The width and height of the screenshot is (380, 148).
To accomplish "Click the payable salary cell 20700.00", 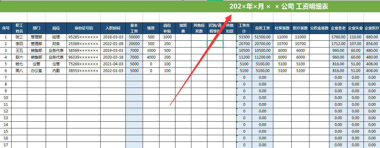I will (x=263, y=44).
